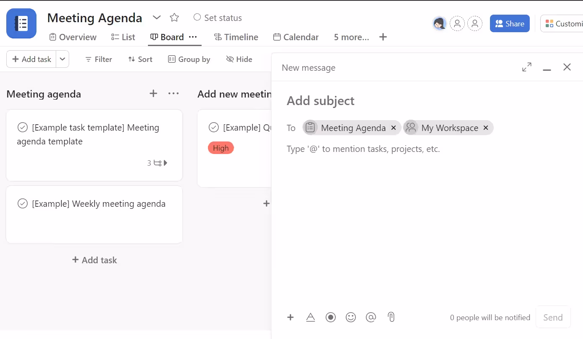Open the emoji picker in the message composer
This screenshot has height=339, width=583.
tap(351, 317)
